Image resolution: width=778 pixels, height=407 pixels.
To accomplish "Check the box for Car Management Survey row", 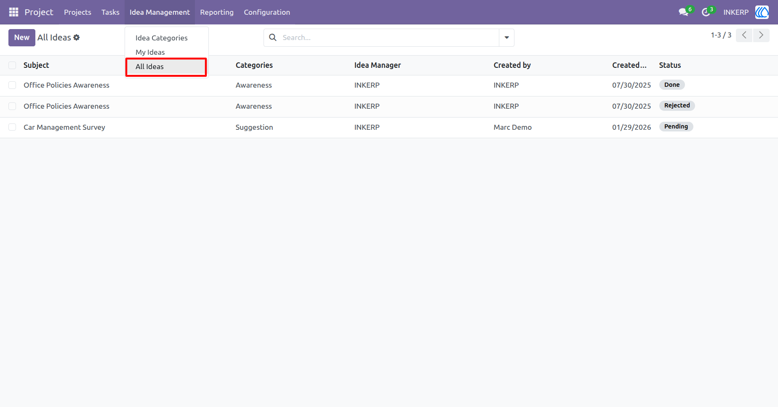I will point(12,127).
